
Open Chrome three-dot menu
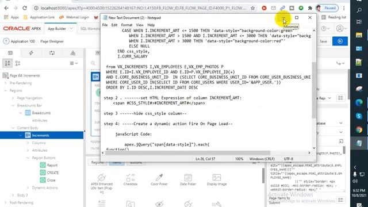(x=344, y=8)
